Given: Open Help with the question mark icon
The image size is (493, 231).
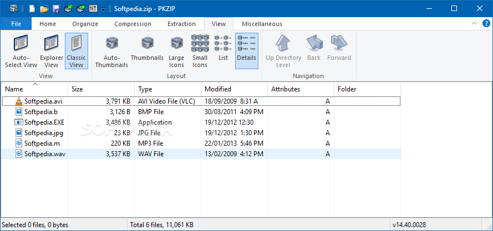Looking at the screenshot, I should tap(486, 23).
